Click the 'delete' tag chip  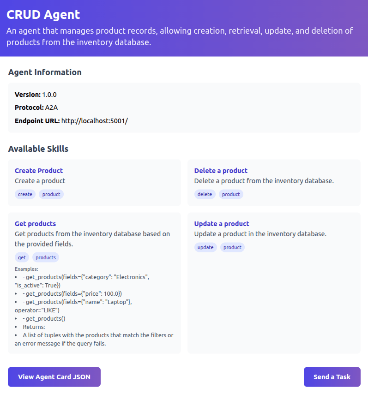coord(205,194)
